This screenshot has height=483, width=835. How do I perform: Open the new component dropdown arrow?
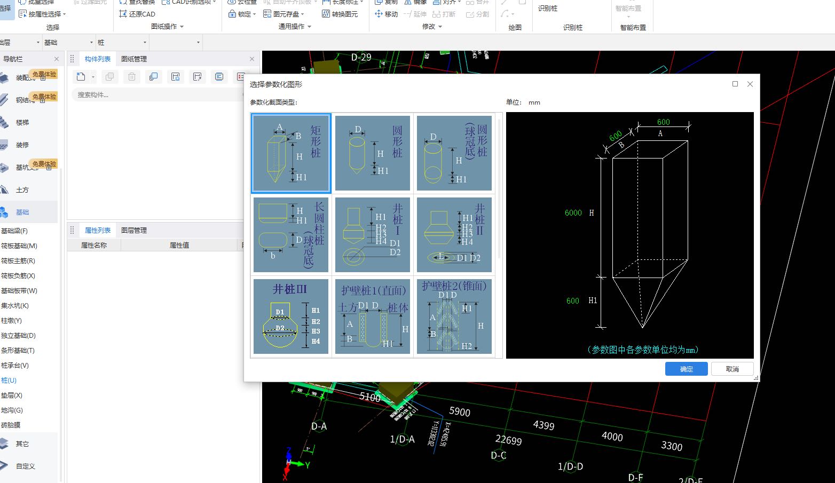click(93, 77)
